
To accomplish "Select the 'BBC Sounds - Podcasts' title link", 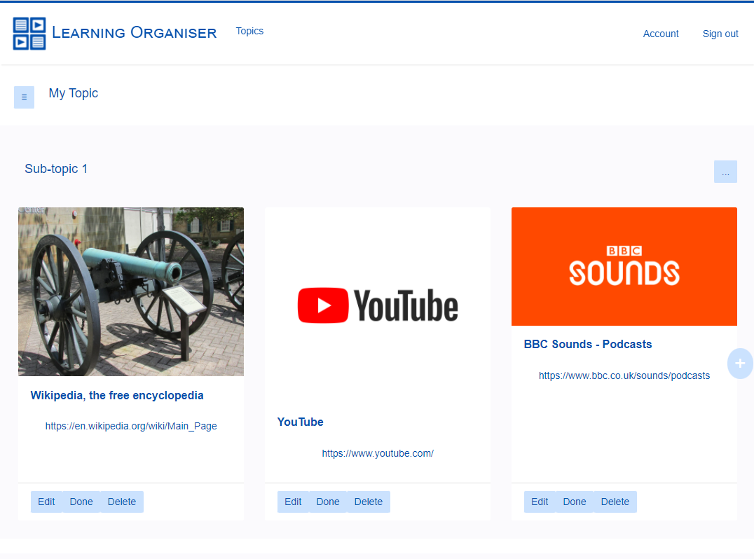I will click(588, 344).
